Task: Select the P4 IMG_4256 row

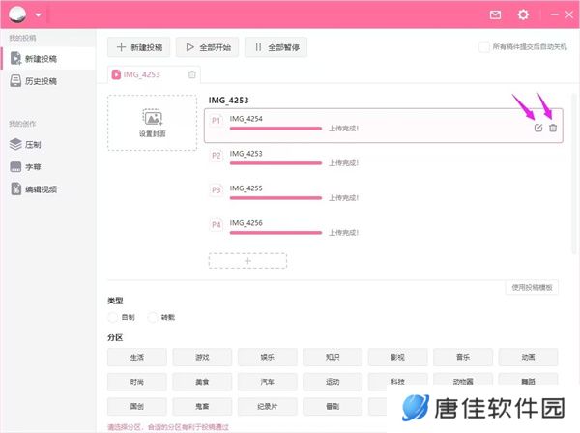Action: point(384,229)
